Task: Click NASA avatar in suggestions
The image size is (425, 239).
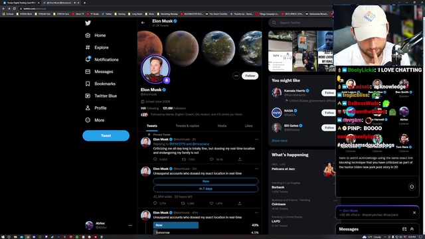Action: pos(277,113)
